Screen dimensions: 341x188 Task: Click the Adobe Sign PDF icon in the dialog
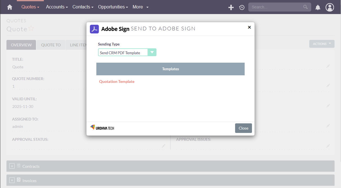(x=94, y=29)
